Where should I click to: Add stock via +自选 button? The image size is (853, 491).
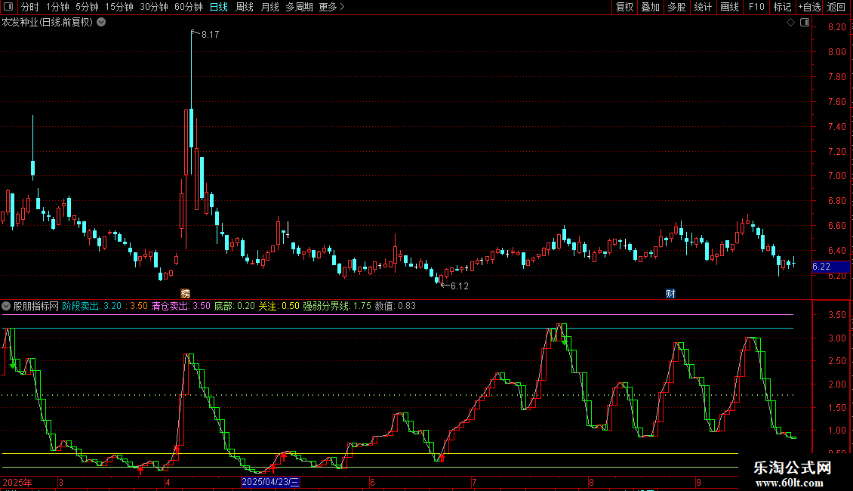[x=809, y=7]
